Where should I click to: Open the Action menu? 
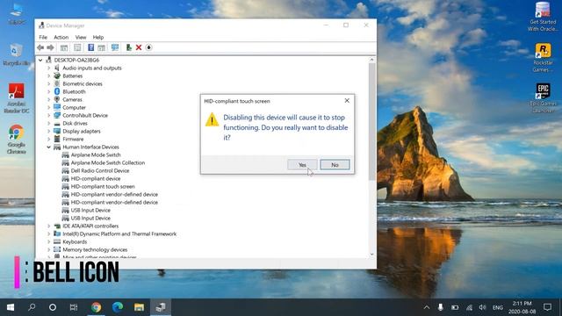(x=61, y=37)
